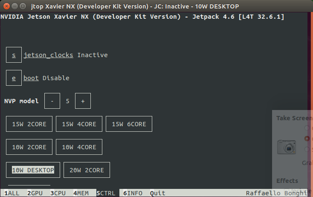Switch to the 4MEM tab
The height and width of the screenshot is (197, 313).
(81, 193)
